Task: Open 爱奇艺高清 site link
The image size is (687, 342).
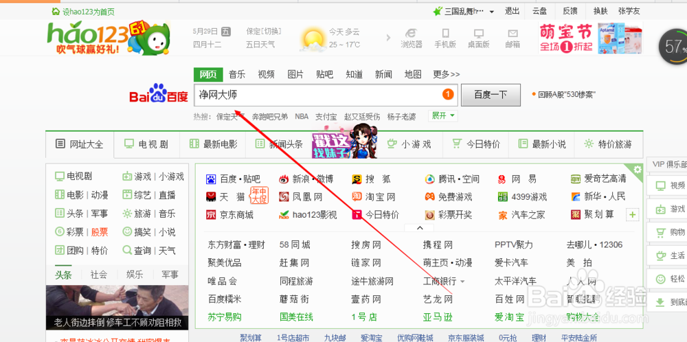Action: [598, 179]
